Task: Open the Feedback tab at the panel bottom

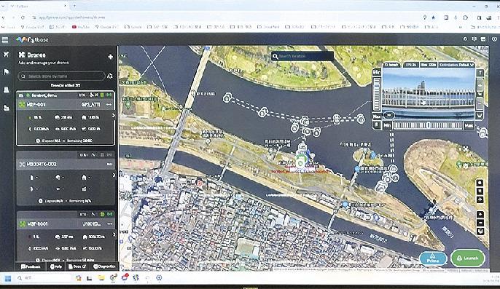Action: tap(31, 266)
